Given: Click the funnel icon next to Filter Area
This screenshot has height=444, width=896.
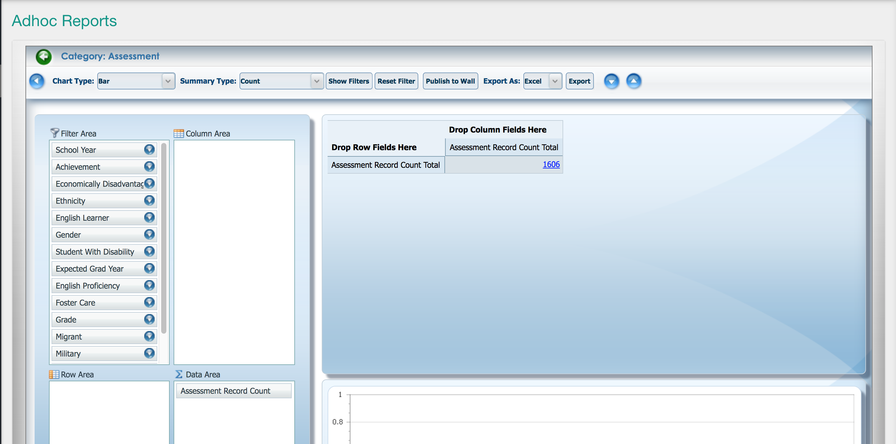Looking at the screenshot, I should pos(54,133).
